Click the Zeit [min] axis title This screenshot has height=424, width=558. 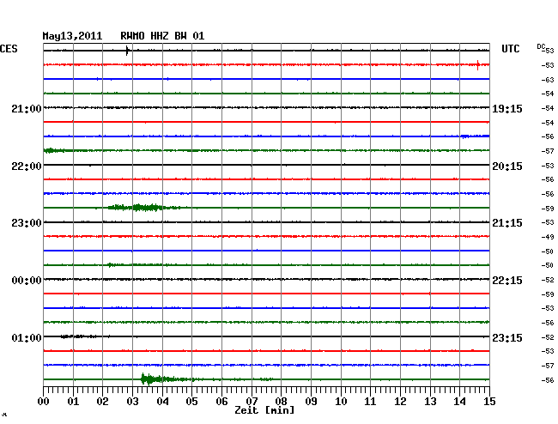tap(264, 410)
